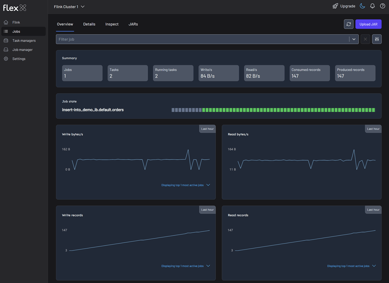The image size is (389, 283).
Task: Open notifications bell
Action: pos(372,6)
